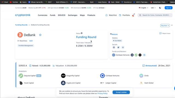Open DeBank website globe social icon
The height and width of the screenshot is (98, 175).
coord(114,47)
